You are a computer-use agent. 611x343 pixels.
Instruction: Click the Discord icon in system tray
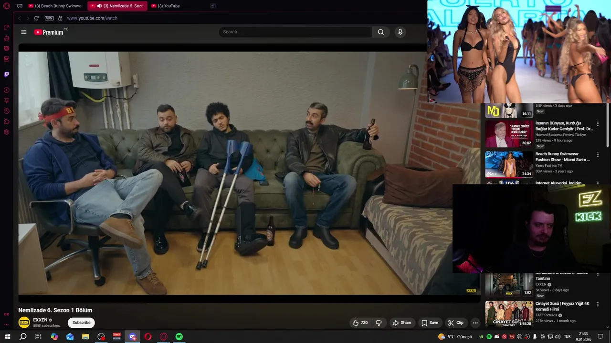click(496, 337)
